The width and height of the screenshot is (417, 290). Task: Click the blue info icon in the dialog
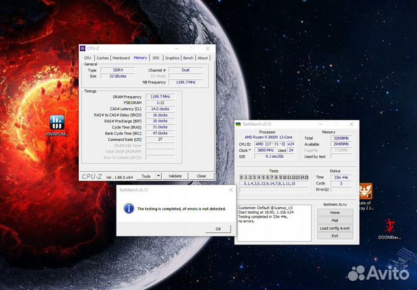(129, 209)
